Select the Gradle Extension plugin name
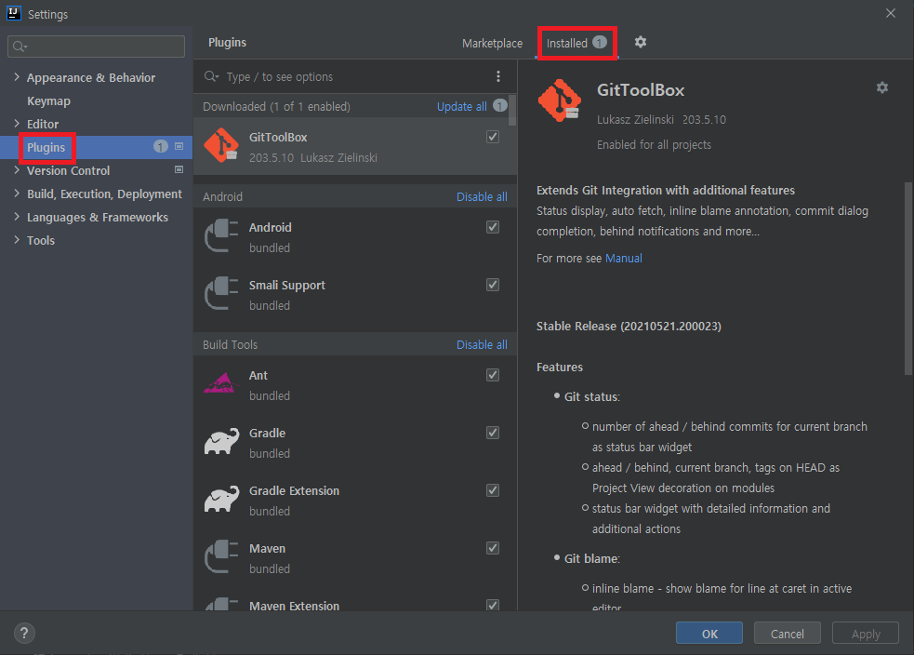Viewport: 914px width, 655px height. coord(295,490)
